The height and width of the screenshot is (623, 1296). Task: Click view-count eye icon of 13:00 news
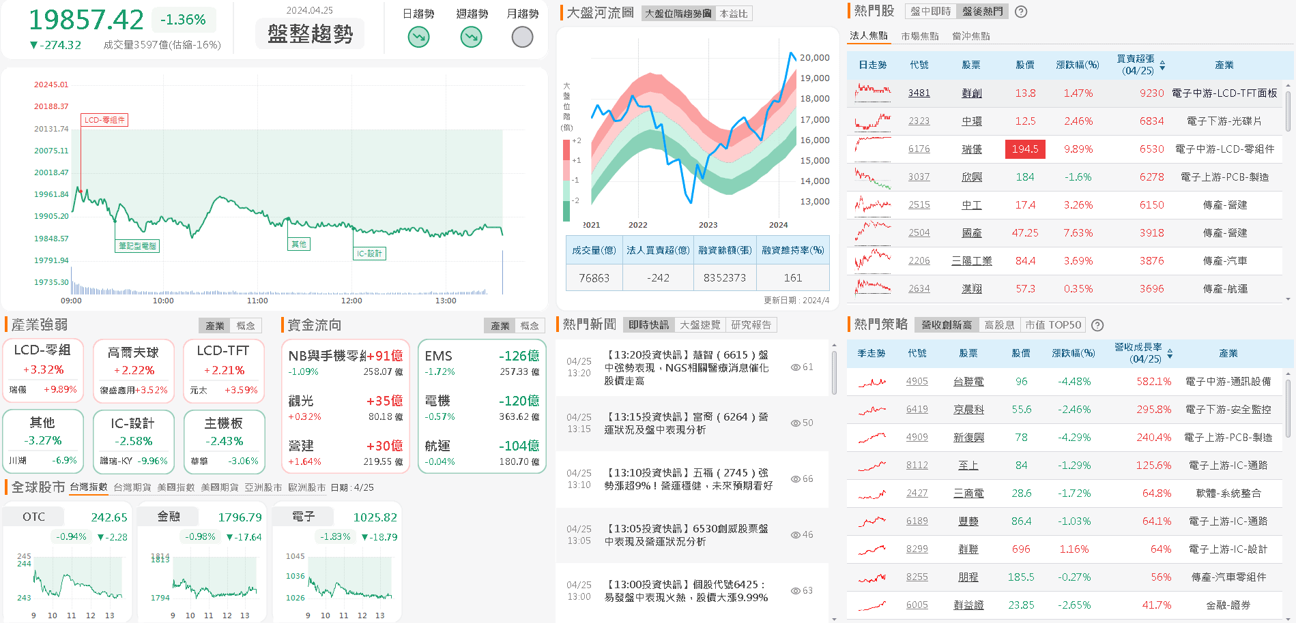(795, 591)
